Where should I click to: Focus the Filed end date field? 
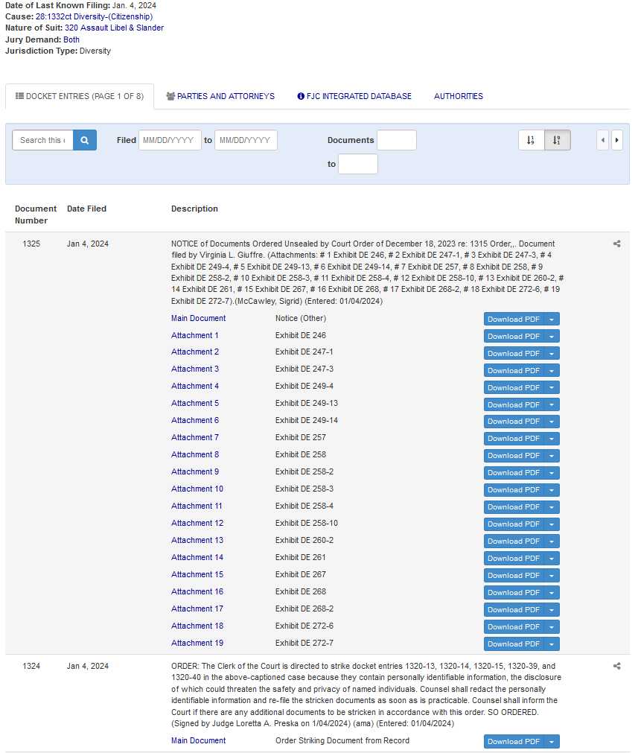coord(246,140)
